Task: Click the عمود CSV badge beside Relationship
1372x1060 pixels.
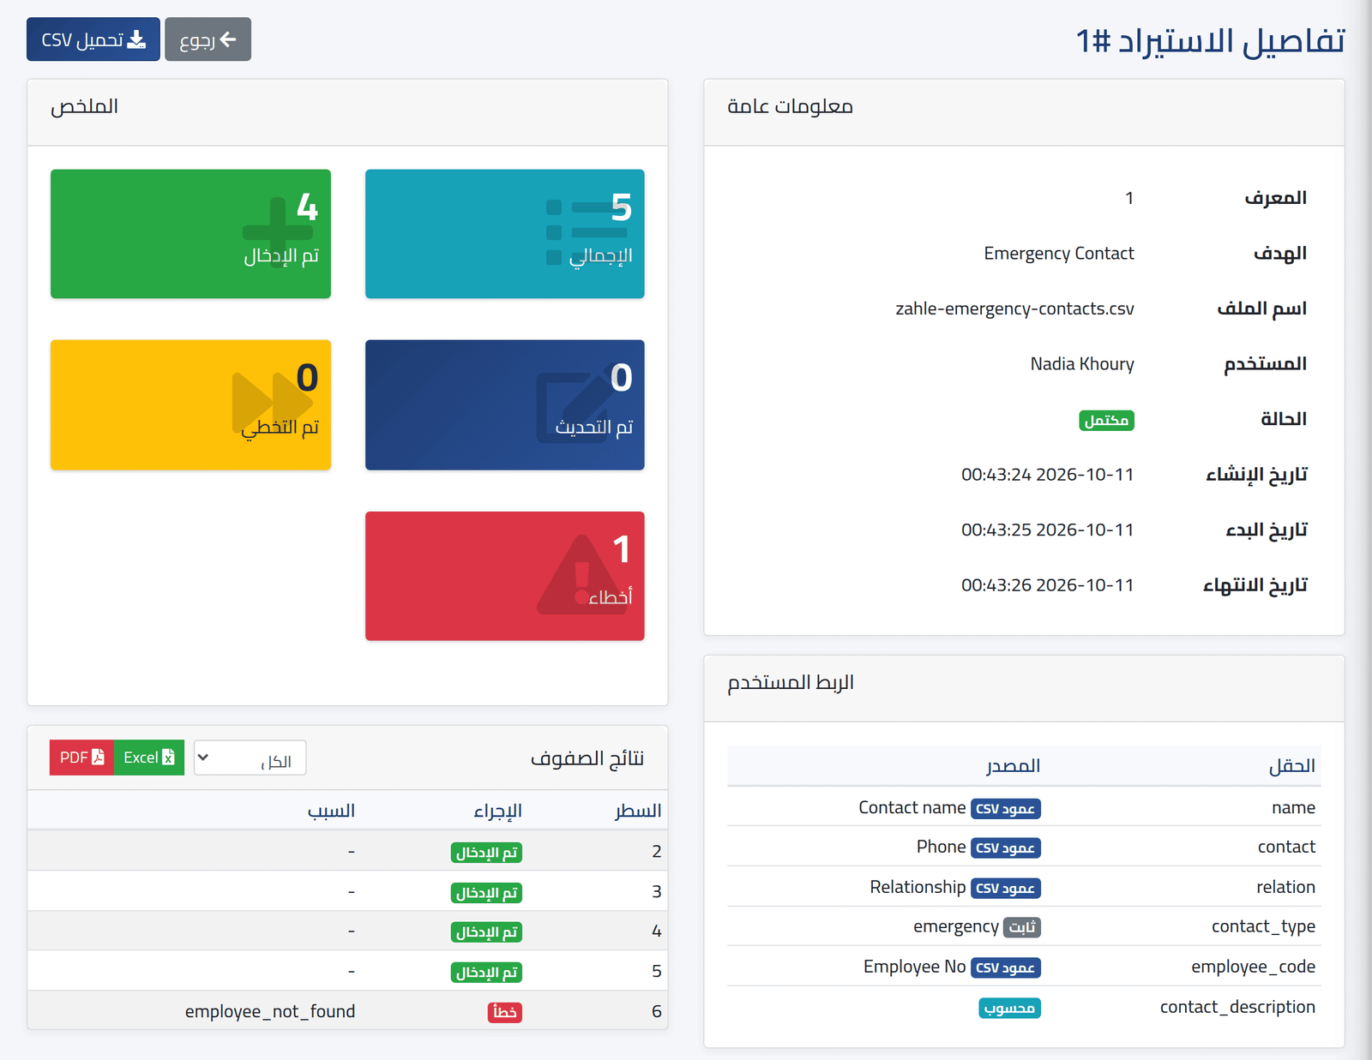Action: 1006,889
